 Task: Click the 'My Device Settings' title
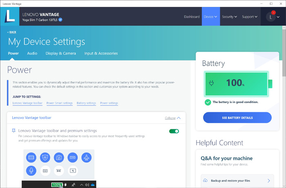(47, 42)
